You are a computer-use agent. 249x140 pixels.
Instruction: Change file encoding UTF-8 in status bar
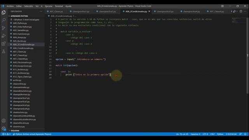205,134
